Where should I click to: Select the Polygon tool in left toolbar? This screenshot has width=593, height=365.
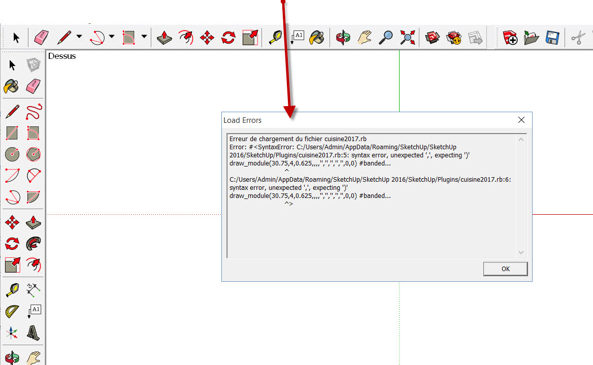tap(34, 154)
